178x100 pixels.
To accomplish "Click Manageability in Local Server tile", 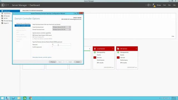I will pyautogui.click(x=101, y=52).
